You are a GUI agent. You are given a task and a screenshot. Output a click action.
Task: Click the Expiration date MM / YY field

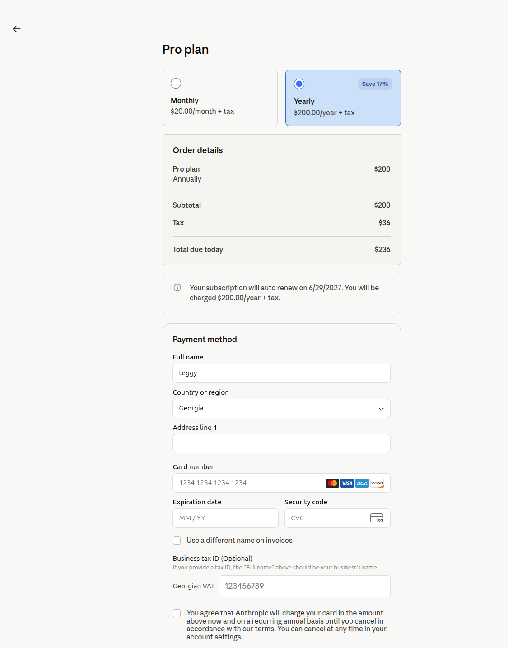[x=225, y=518]
